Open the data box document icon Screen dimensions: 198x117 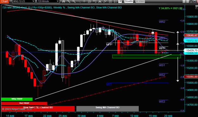tap(89, 1)
